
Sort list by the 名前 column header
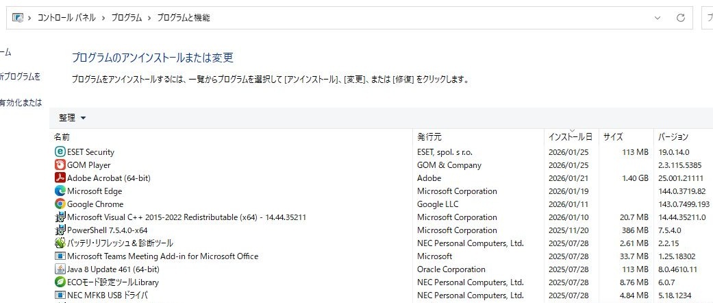62,137
